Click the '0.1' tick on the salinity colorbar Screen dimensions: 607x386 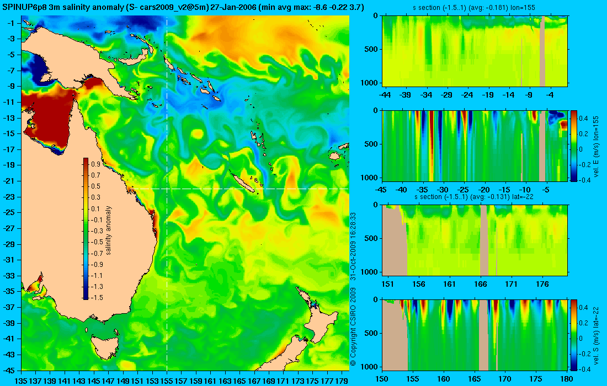pos(95,208)
